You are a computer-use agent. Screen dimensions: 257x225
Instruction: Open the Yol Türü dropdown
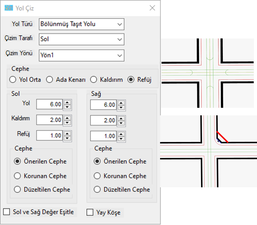coord(82,24)
